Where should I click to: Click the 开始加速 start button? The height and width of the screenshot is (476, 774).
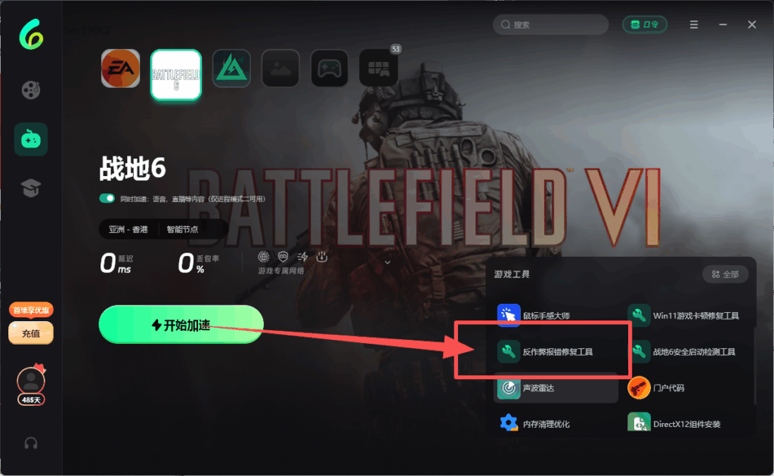click(x=181, y=325)
